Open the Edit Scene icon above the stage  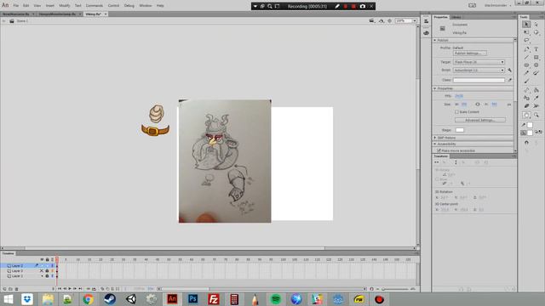[372, 20]
